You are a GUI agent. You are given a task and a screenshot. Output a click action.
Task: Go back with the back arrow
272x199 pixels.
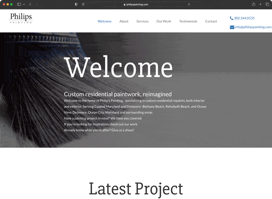(30, 5)
